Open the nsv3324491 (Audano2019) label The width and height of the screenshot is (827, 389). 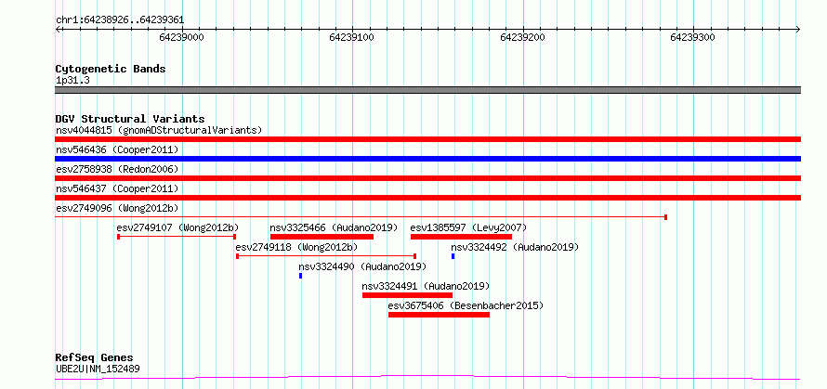[426, 286]
